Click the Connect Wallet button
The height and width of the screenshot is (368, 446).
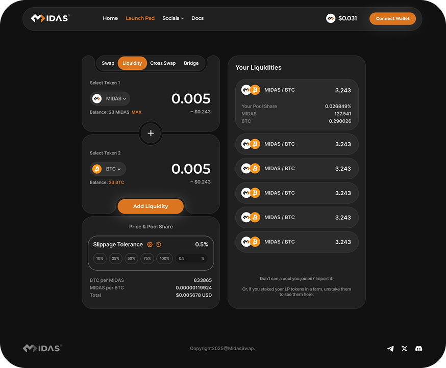pos(392,19)
